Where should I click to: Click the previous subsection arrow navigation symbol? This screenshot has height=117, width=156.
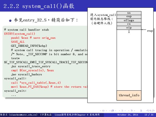(x=119, y=111)
